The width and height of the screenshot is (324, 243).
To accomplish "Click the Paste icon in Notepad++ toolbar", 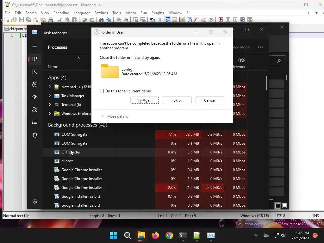I will (75, 20).
